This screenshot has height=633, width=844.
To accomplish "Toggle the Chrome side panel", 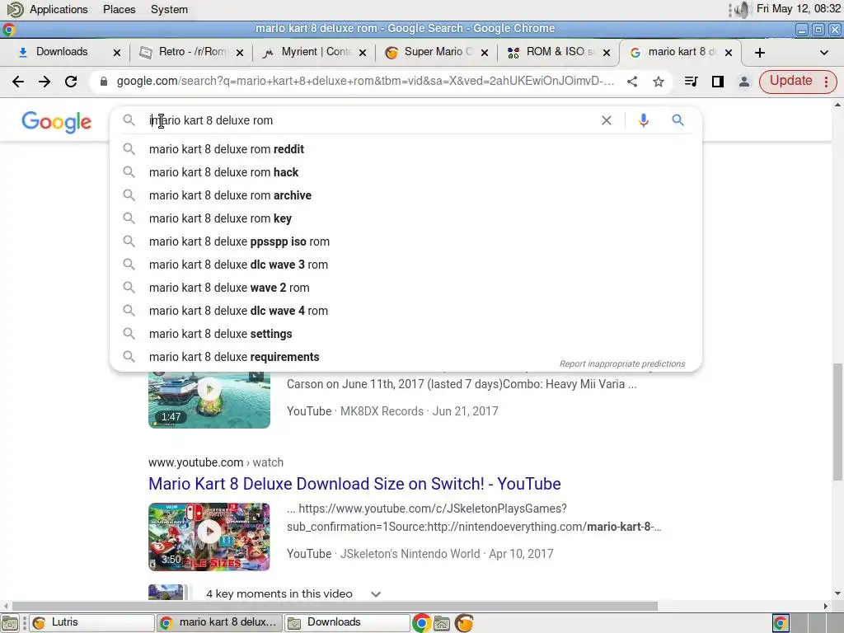I will [x=717, y=82].
